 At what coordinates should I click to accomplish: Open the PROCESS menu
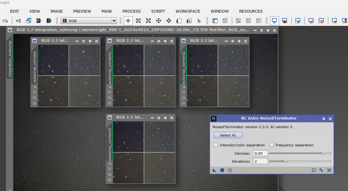132,11
